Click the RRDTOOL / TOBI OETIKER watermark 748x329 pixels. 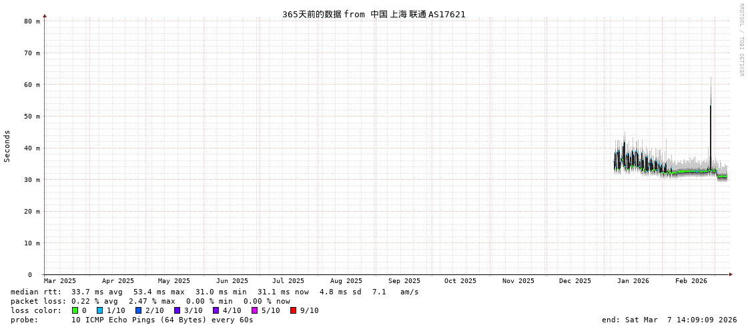tap(741, 40)
